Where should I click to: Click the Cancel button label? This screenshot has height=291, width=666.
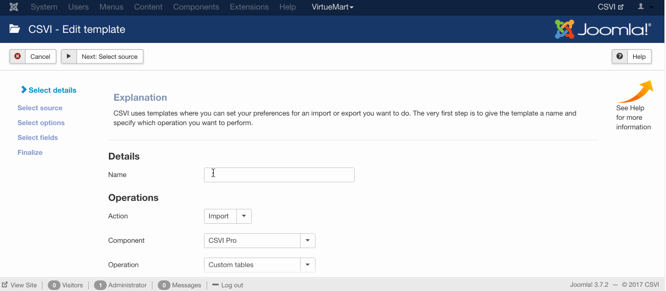40,57
